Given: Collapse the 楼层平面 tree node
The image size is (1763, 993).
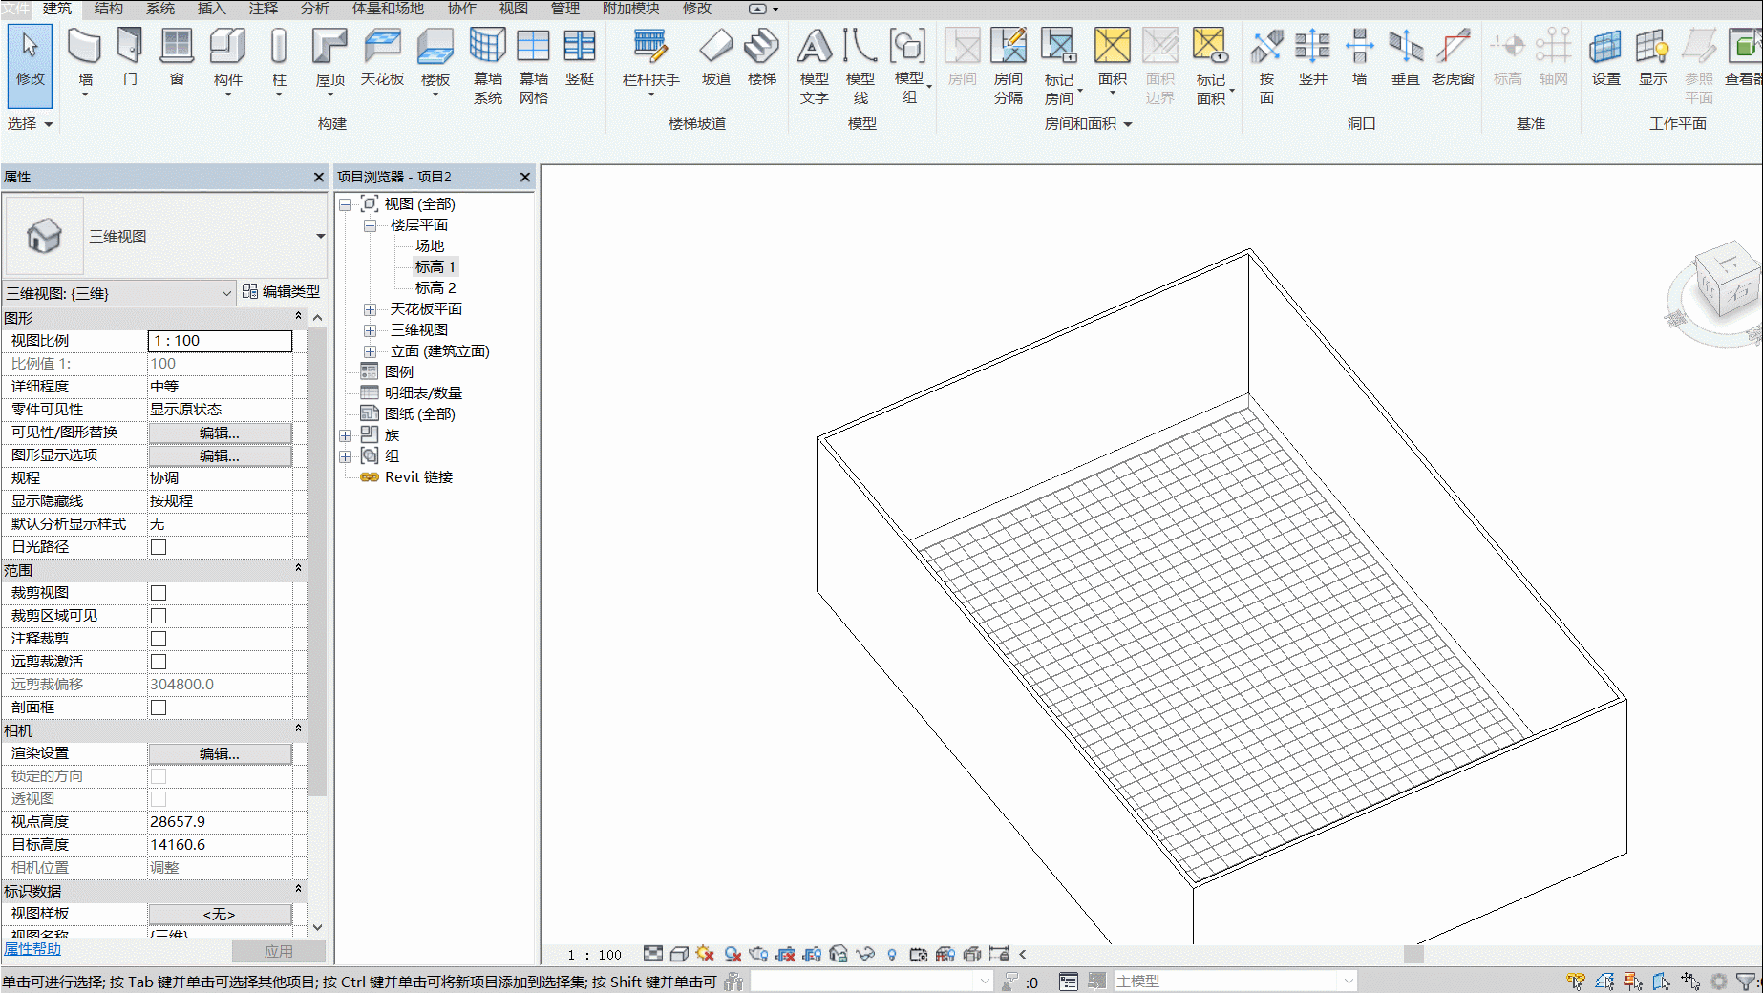Looking at the screenshot, I should (x=370, y=225).
